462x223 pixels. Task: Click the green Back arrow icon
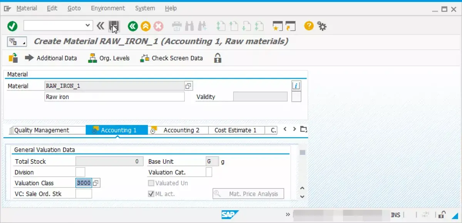click(x=133, y=26)
